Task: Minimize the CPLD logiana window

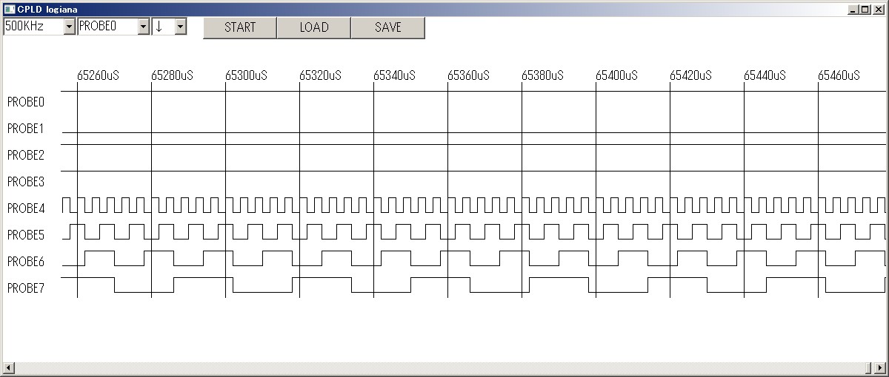Action: coord(853,9)
